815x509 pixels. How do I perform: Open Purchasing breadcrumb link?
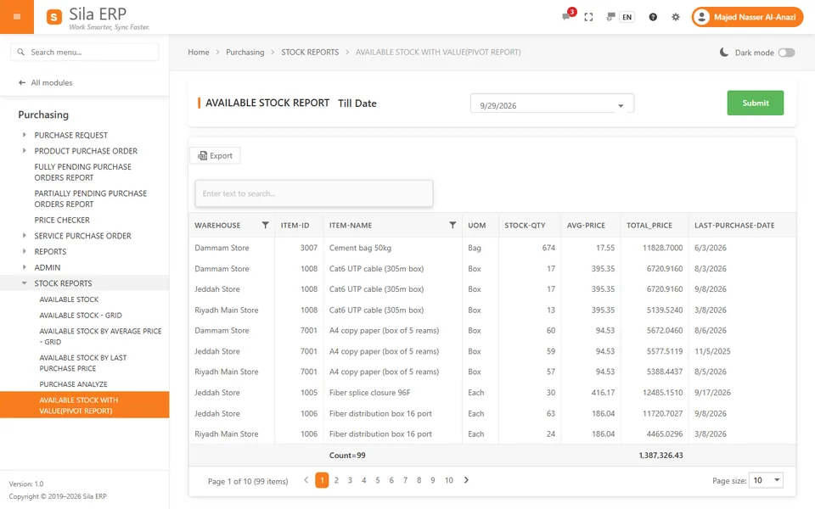(x=244, y=52)
